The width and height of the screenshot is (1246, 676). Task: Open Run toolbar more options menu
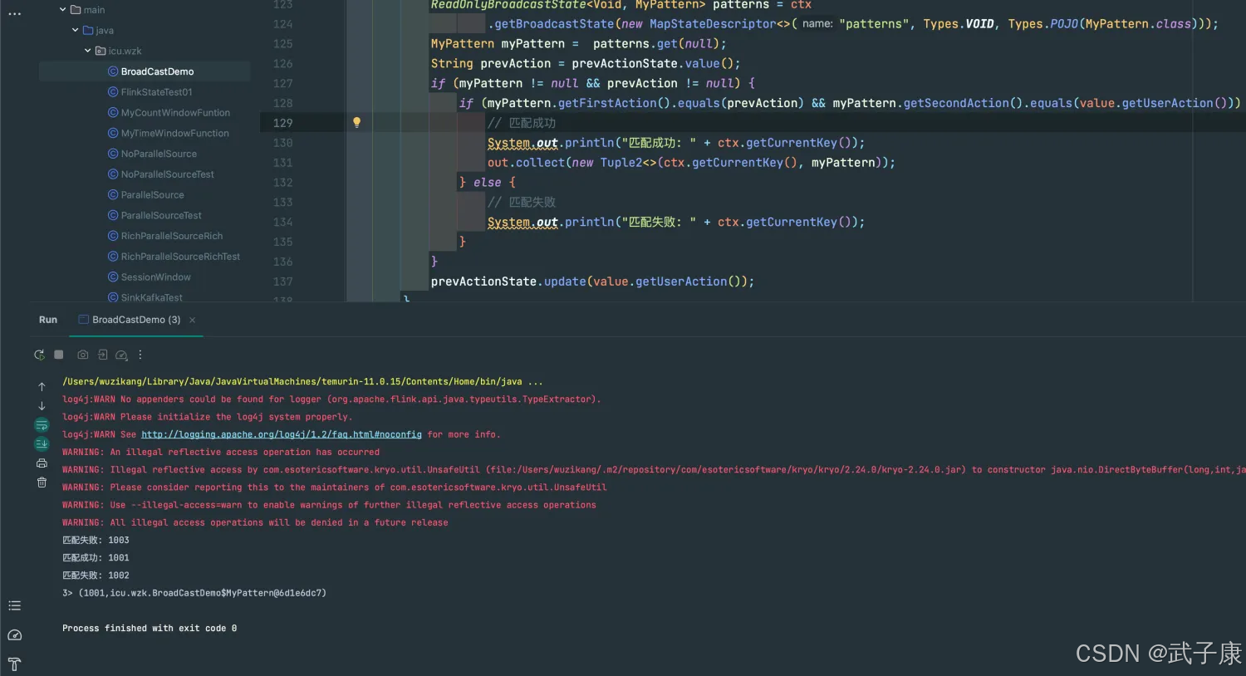(140, 355)
